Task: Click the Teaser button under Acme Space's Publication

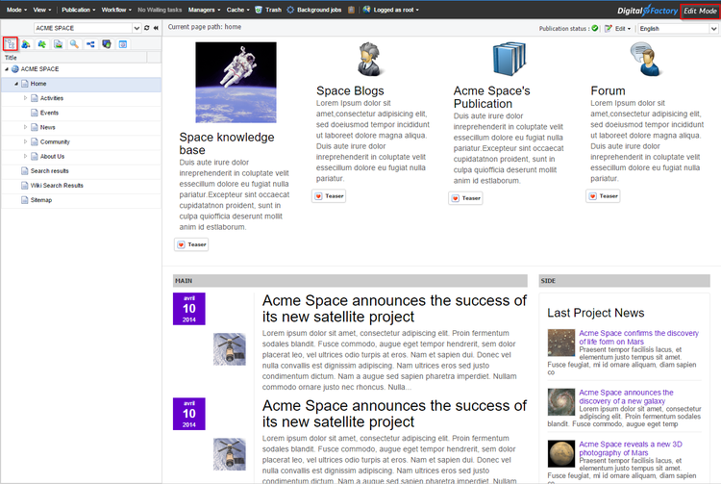Action: [x=466, y=198]
